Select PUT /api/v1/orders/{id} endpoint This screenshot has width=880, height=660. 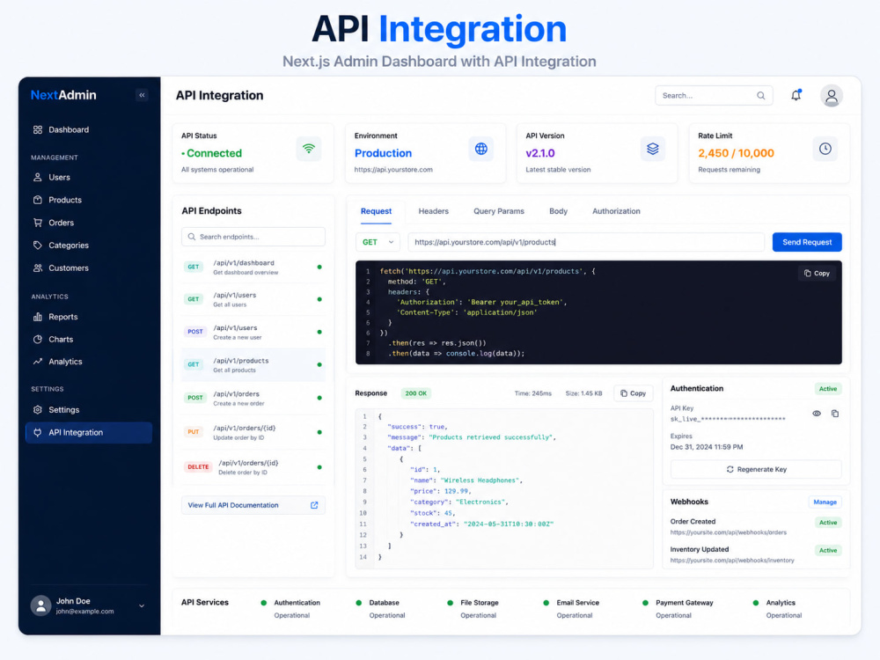(253, 432)
